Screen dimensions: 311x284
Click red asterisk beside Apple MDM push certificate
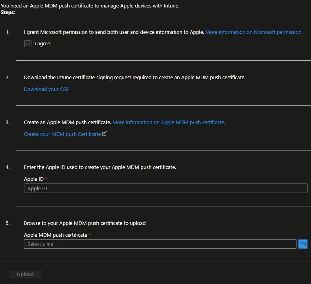pos(90,235)
